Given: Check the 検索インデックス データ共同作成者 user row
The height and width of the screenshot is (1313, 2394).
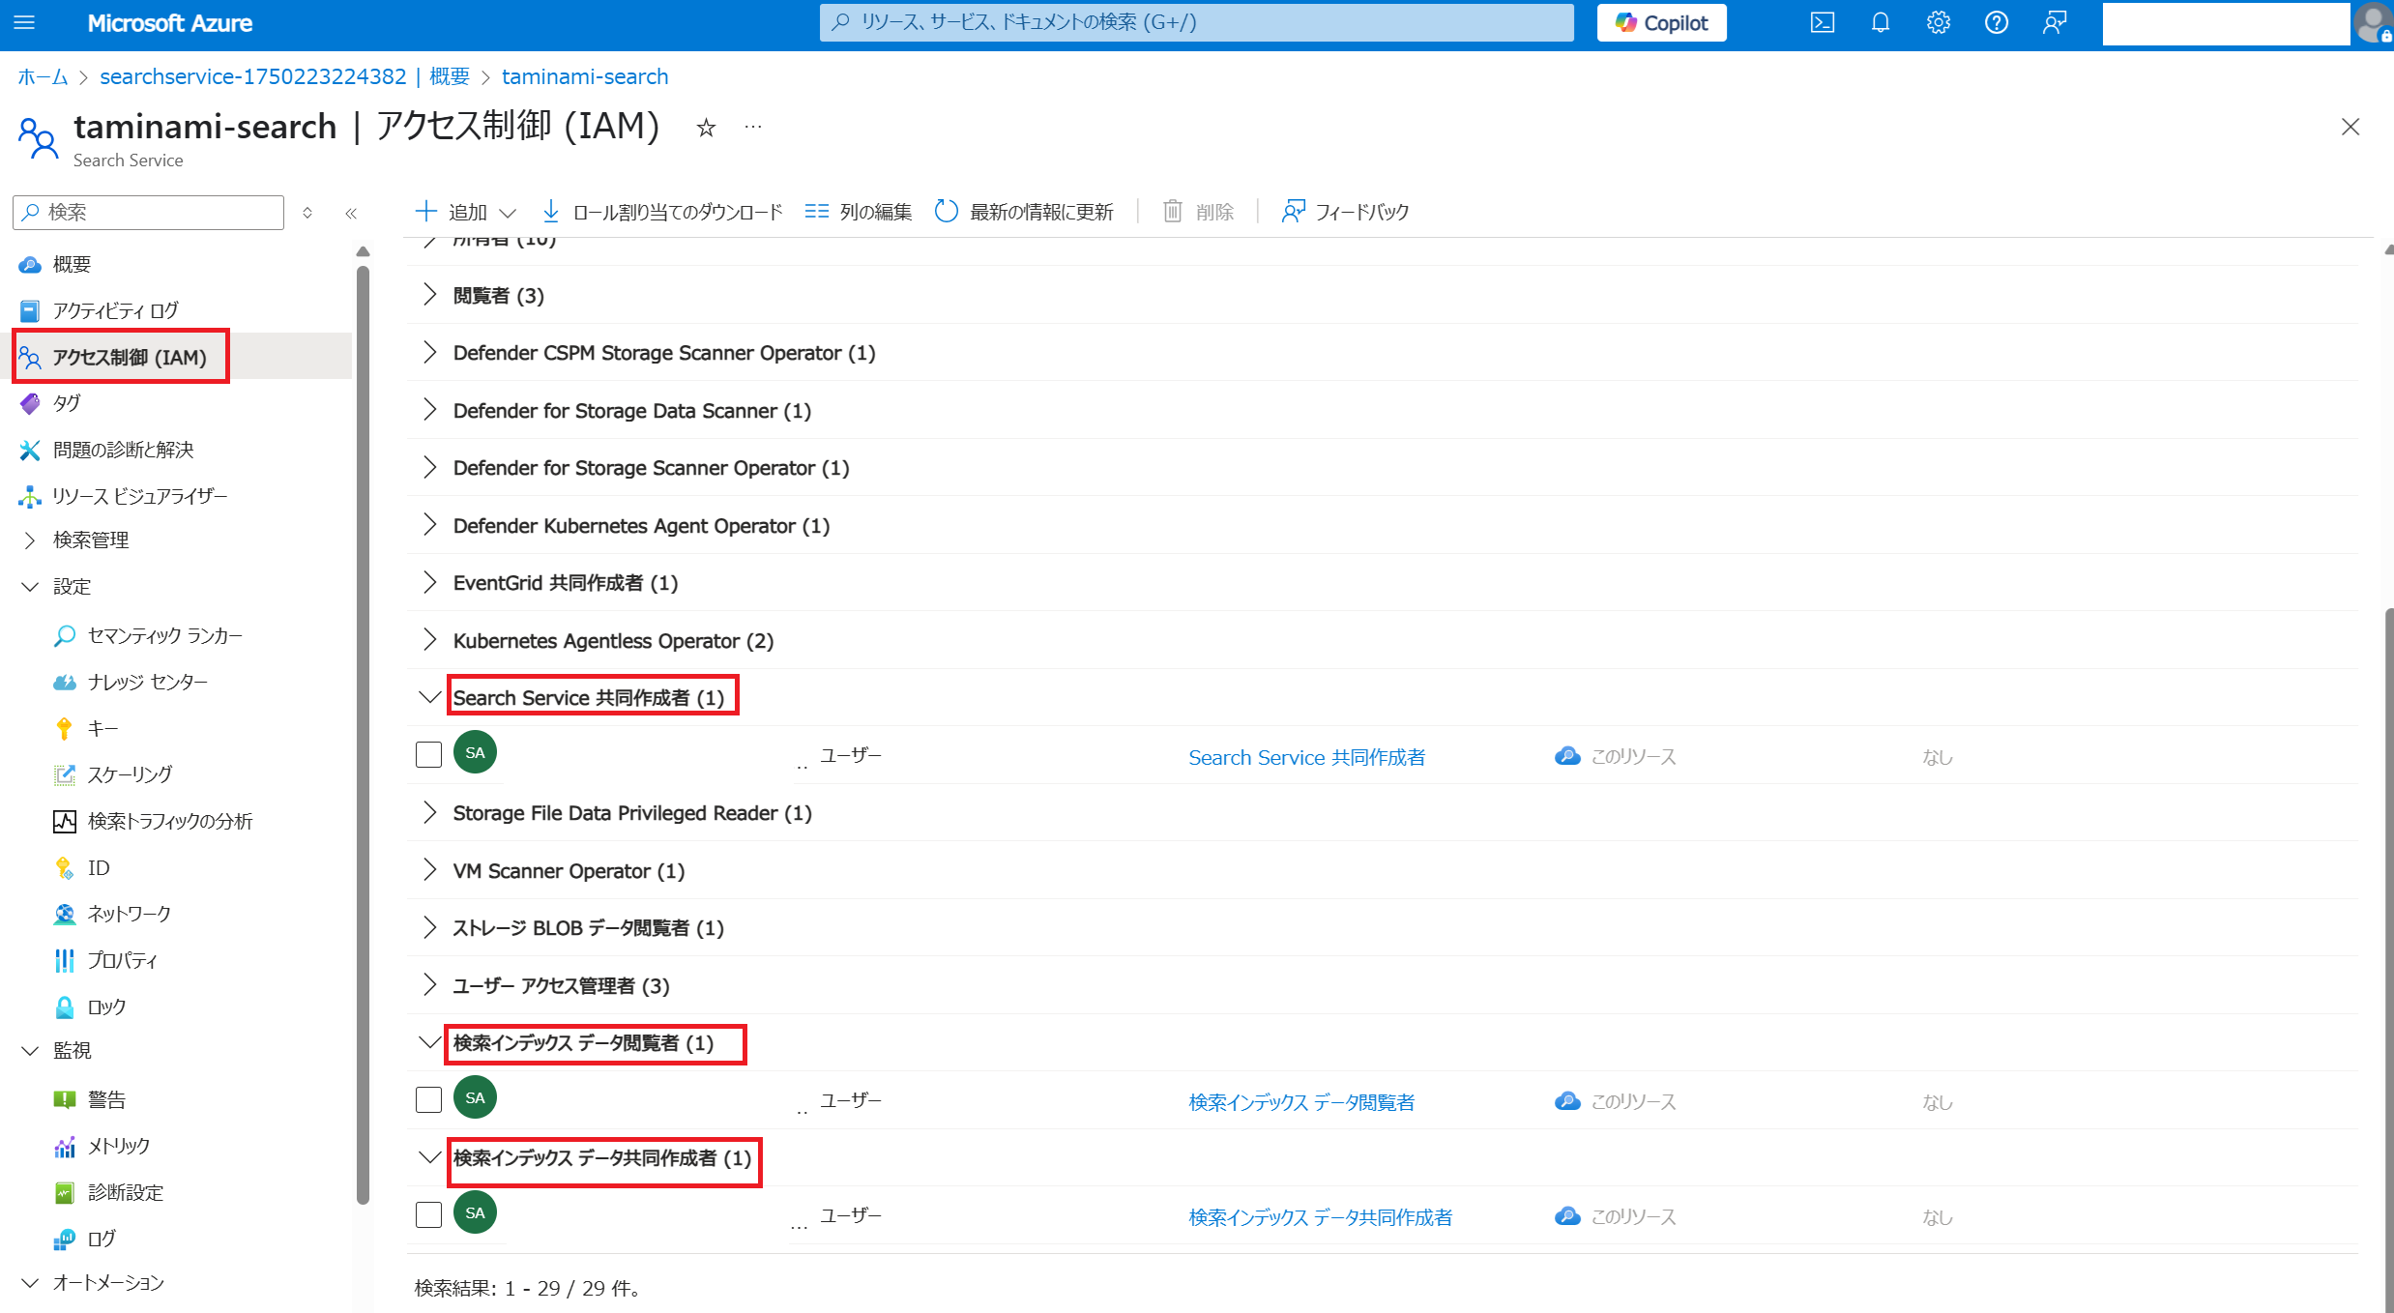Looking at the screenshot, I should point(428,1214).
